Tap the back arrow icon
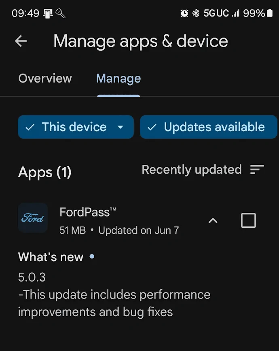Screen dimensions: 279x351 21,41
